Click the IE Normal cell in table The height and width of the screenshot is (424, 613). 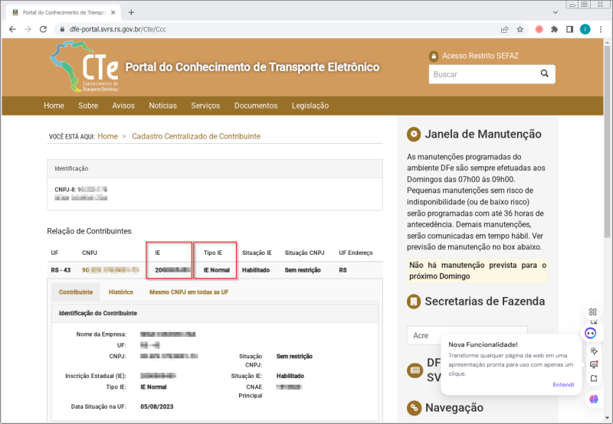pos(217,269)
